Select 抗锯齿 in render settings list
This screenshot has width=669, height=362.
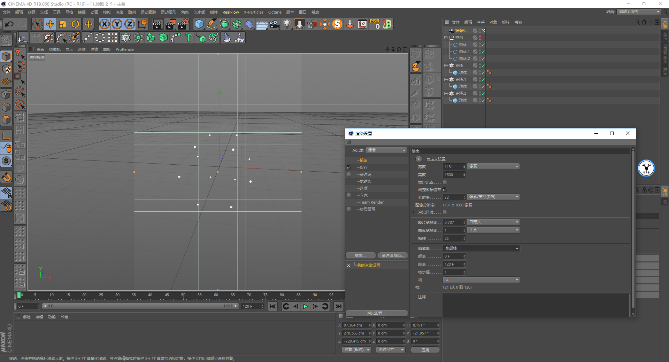[366, 181]
